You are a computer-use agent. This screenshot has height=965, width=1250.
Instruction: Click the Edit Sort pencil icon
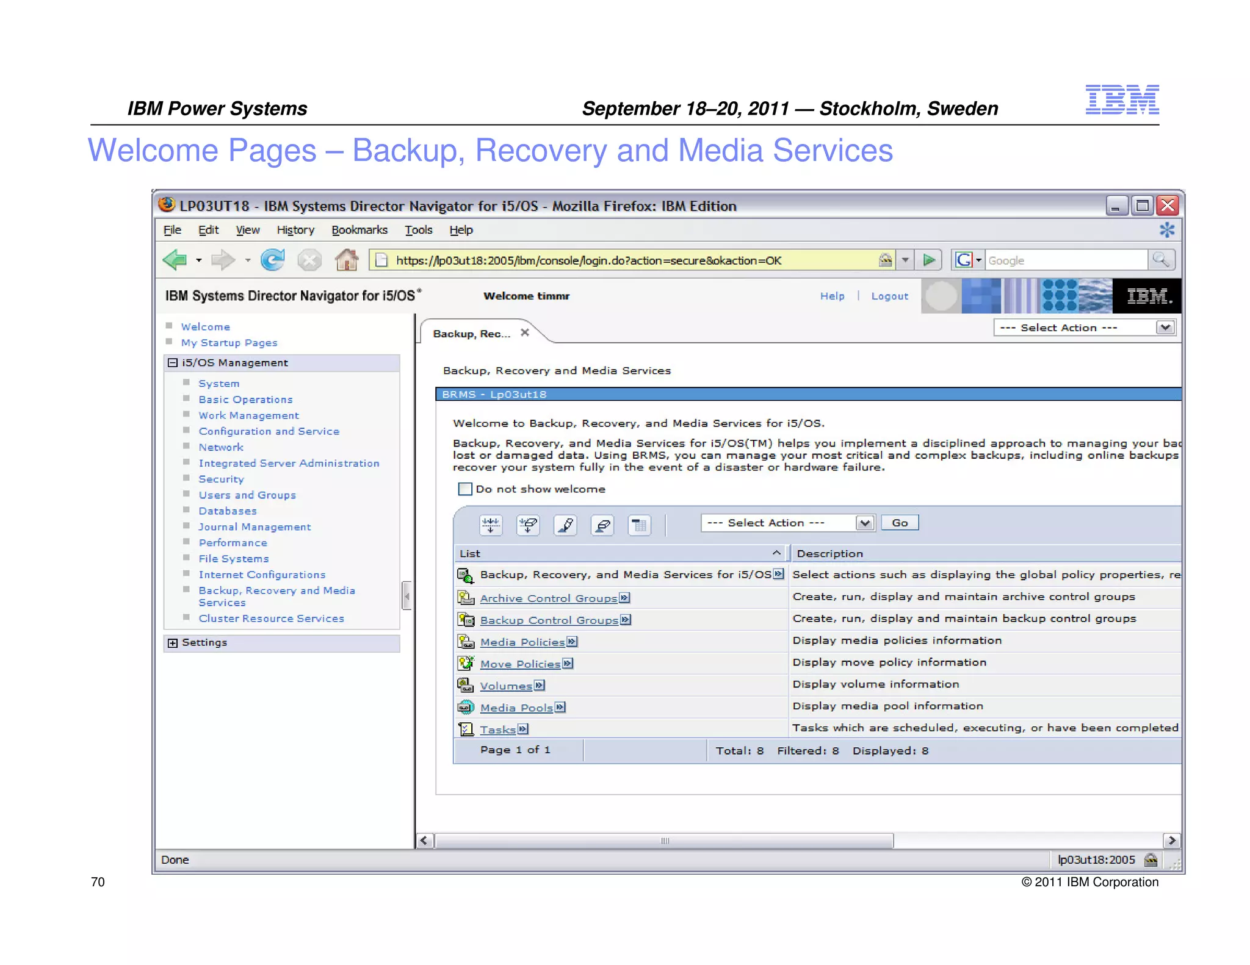click(565, 525)
